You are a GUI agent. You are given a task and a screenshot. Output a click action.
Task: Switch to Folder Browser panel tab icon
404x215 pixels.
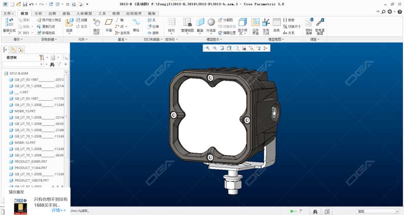pos(13,50)
